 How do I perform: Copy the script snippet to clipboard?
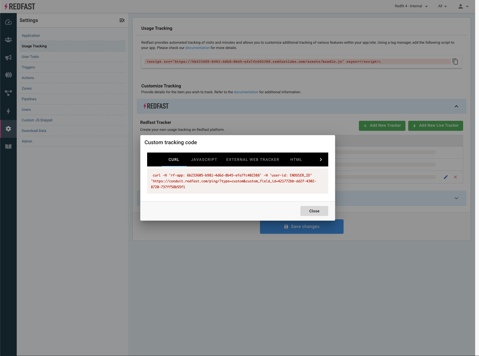[455, 62]
